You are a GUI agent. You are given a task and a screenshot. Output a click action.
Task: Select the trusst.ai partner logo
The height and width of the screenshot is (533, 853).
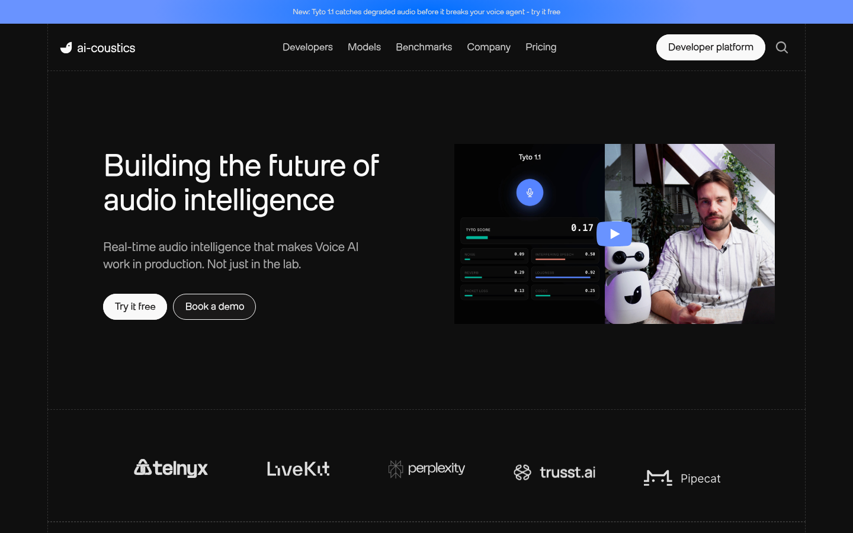554,472
